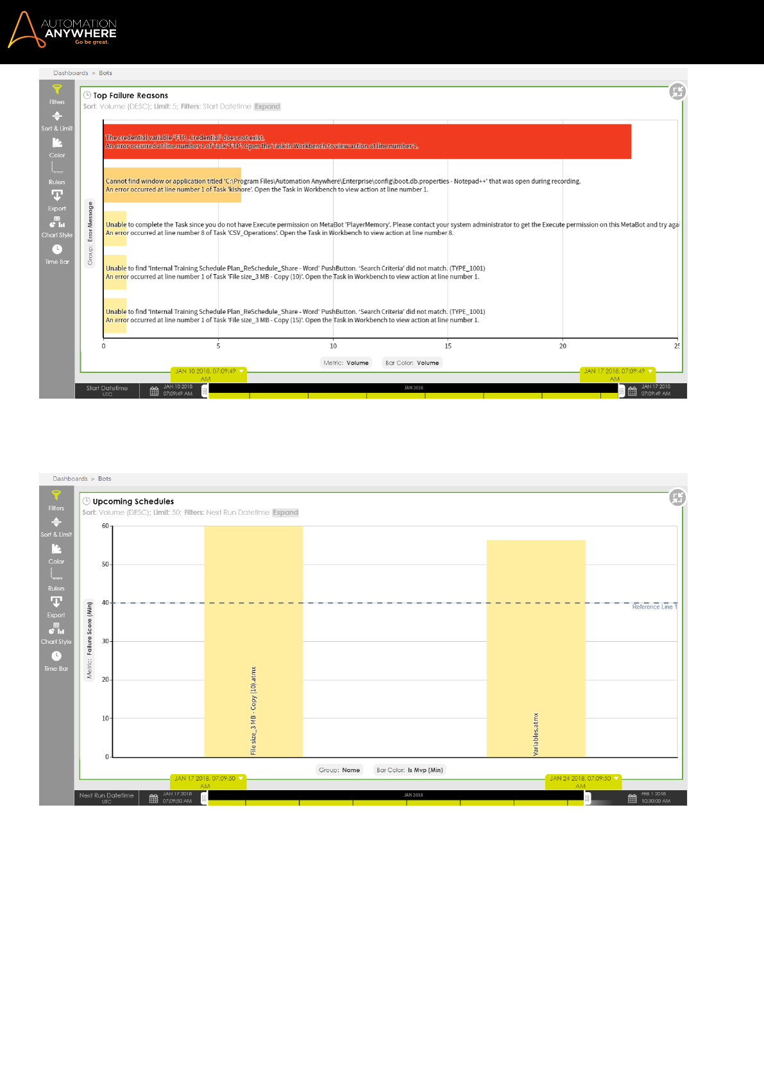The width and height of the screenshot is (764, 1081).
Task: Click Export icon in top dashboard sidebar
Action: [57, 200]
